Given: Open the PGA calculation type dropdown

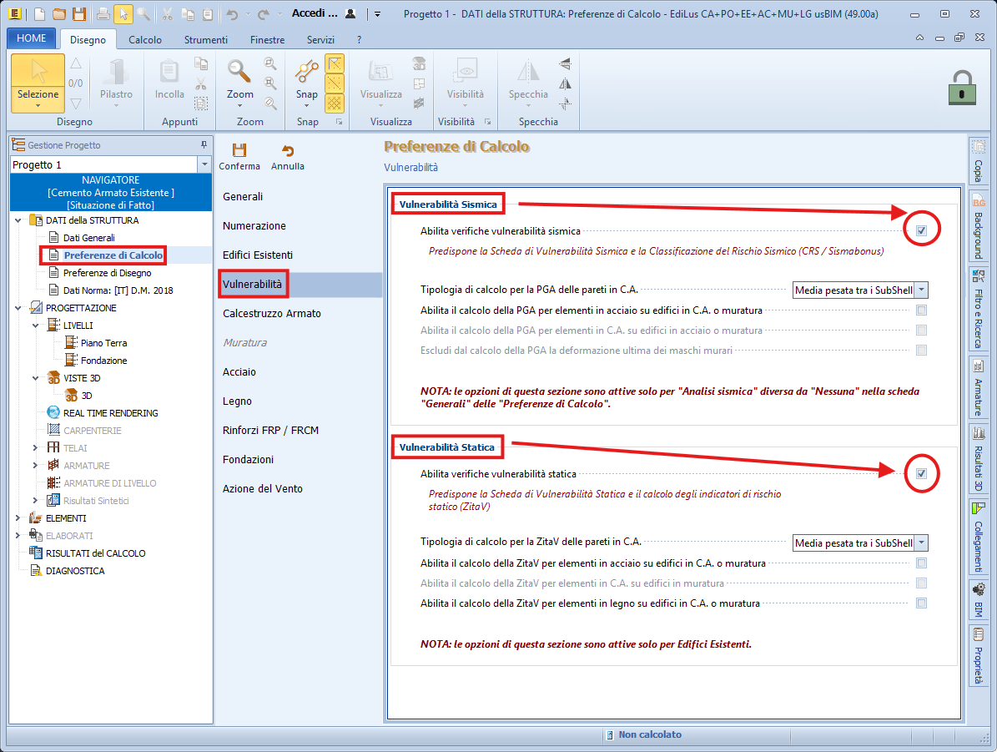Looking at the screenshot, I should pos(921,290).
